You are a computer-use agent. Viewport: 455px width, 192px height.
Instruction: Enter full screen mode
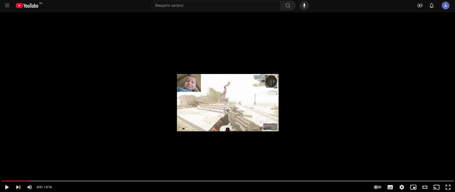(448, 187)
